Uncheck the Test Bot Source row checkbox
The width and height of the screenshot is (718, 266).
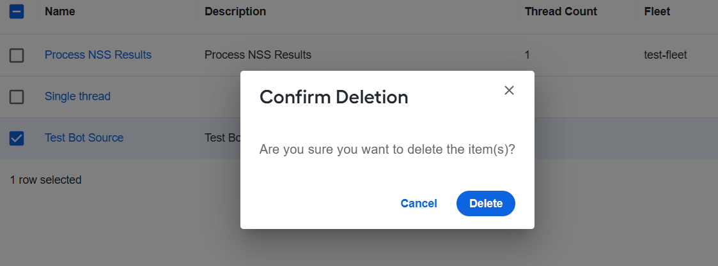pos(17,138)
